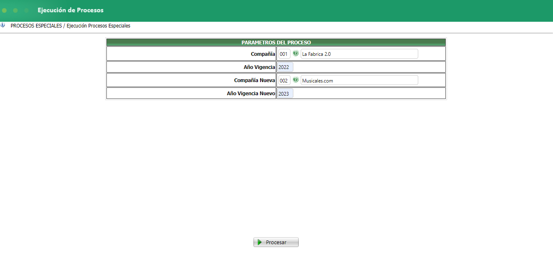Select the Año Vigencia Nuevo field 2023
553x261 pixels.
point(285,94)
